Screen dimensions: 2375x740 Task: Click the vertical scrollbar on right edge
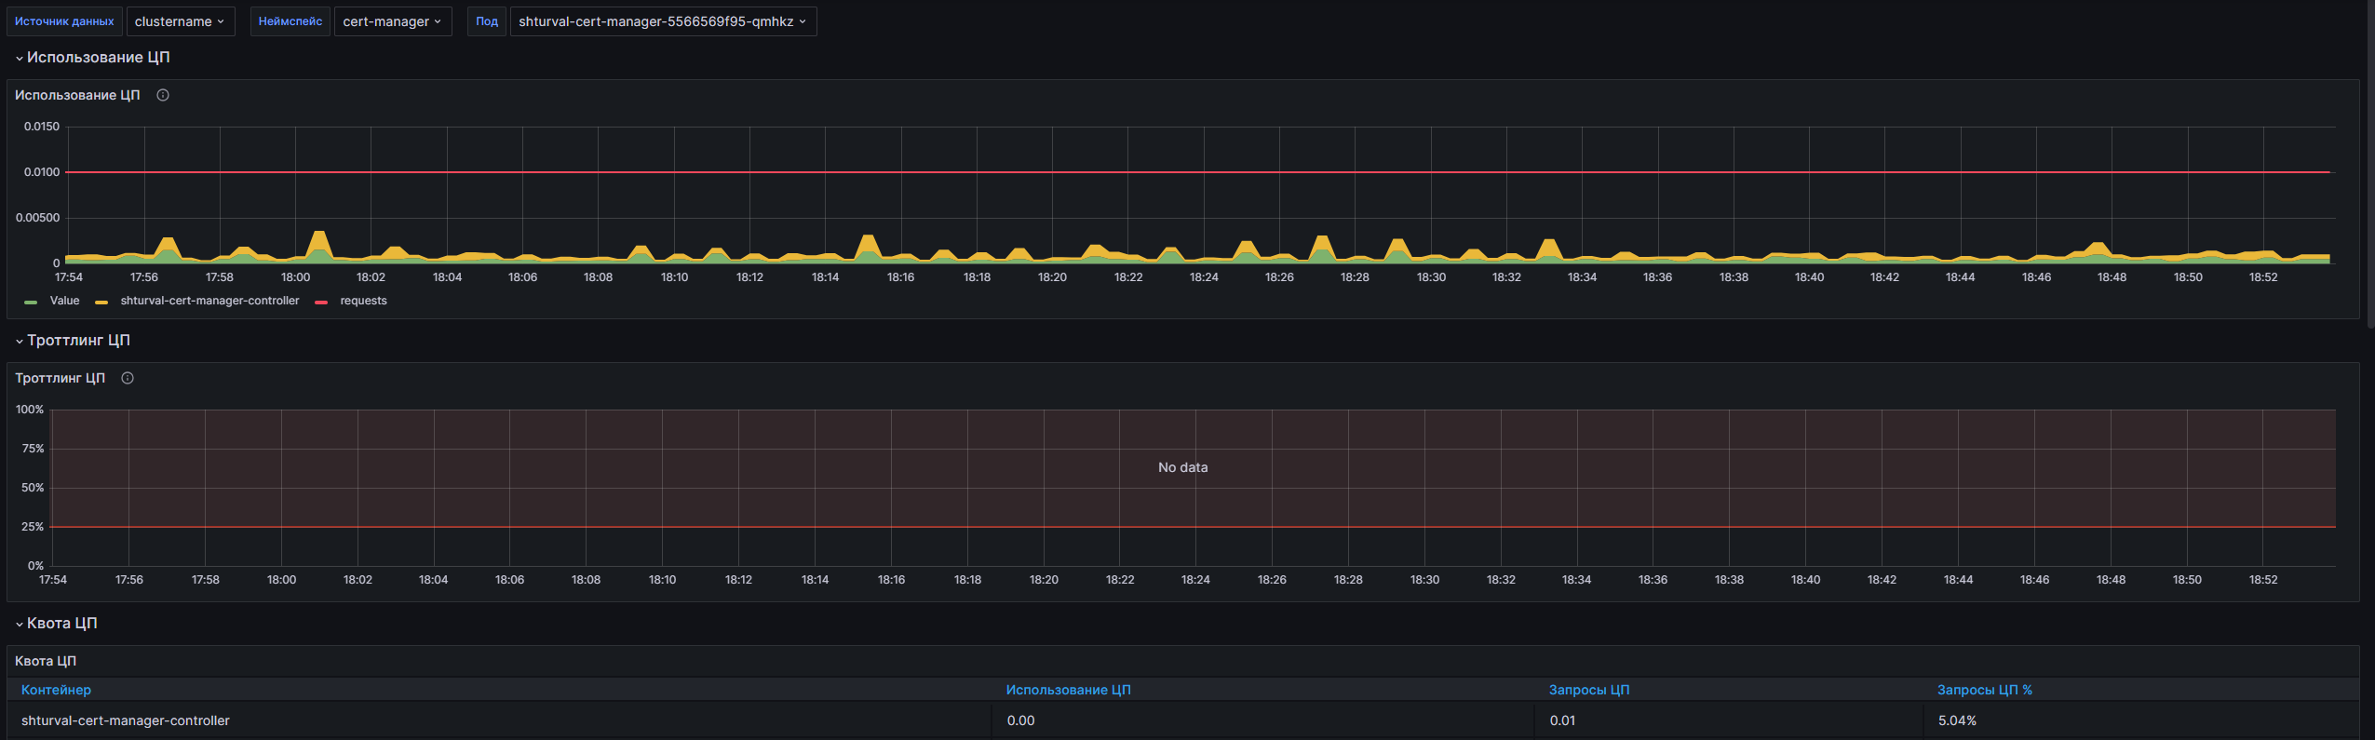tap(2369, 163)
